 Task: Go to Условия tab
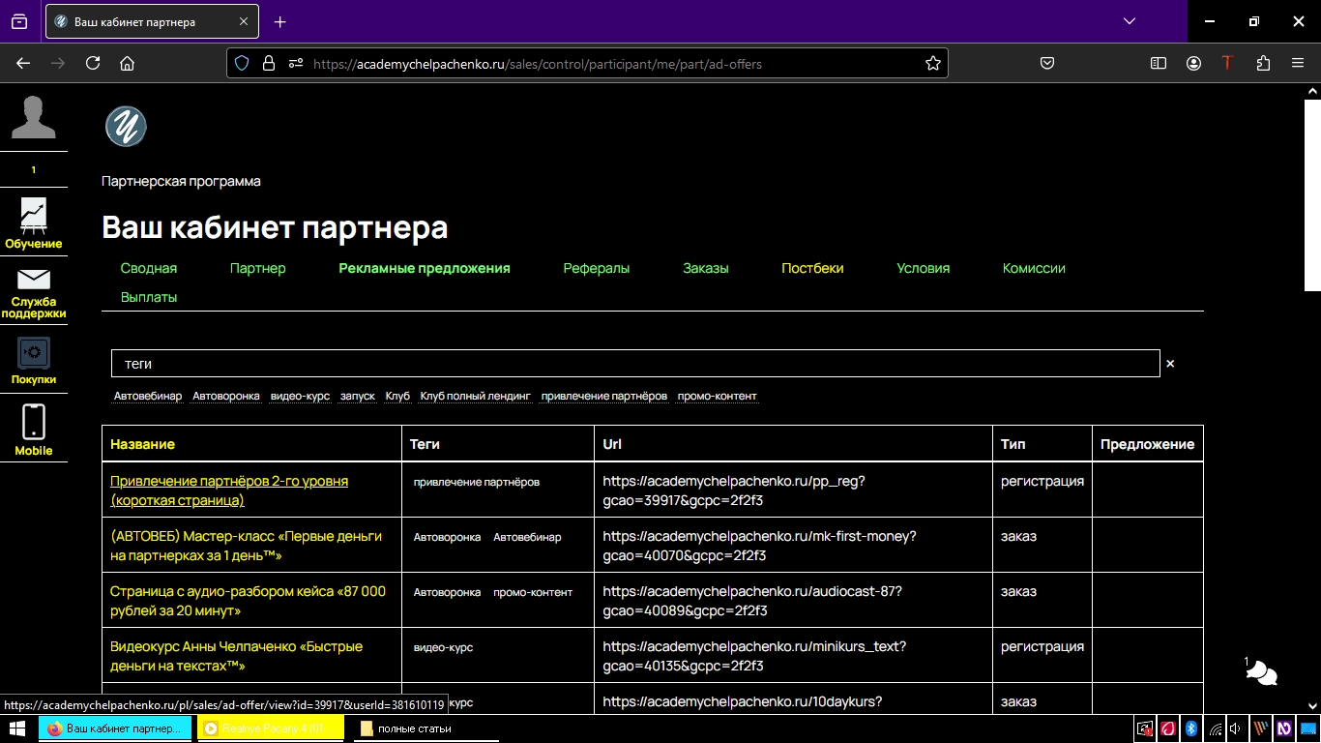click(x=924, y=268)
